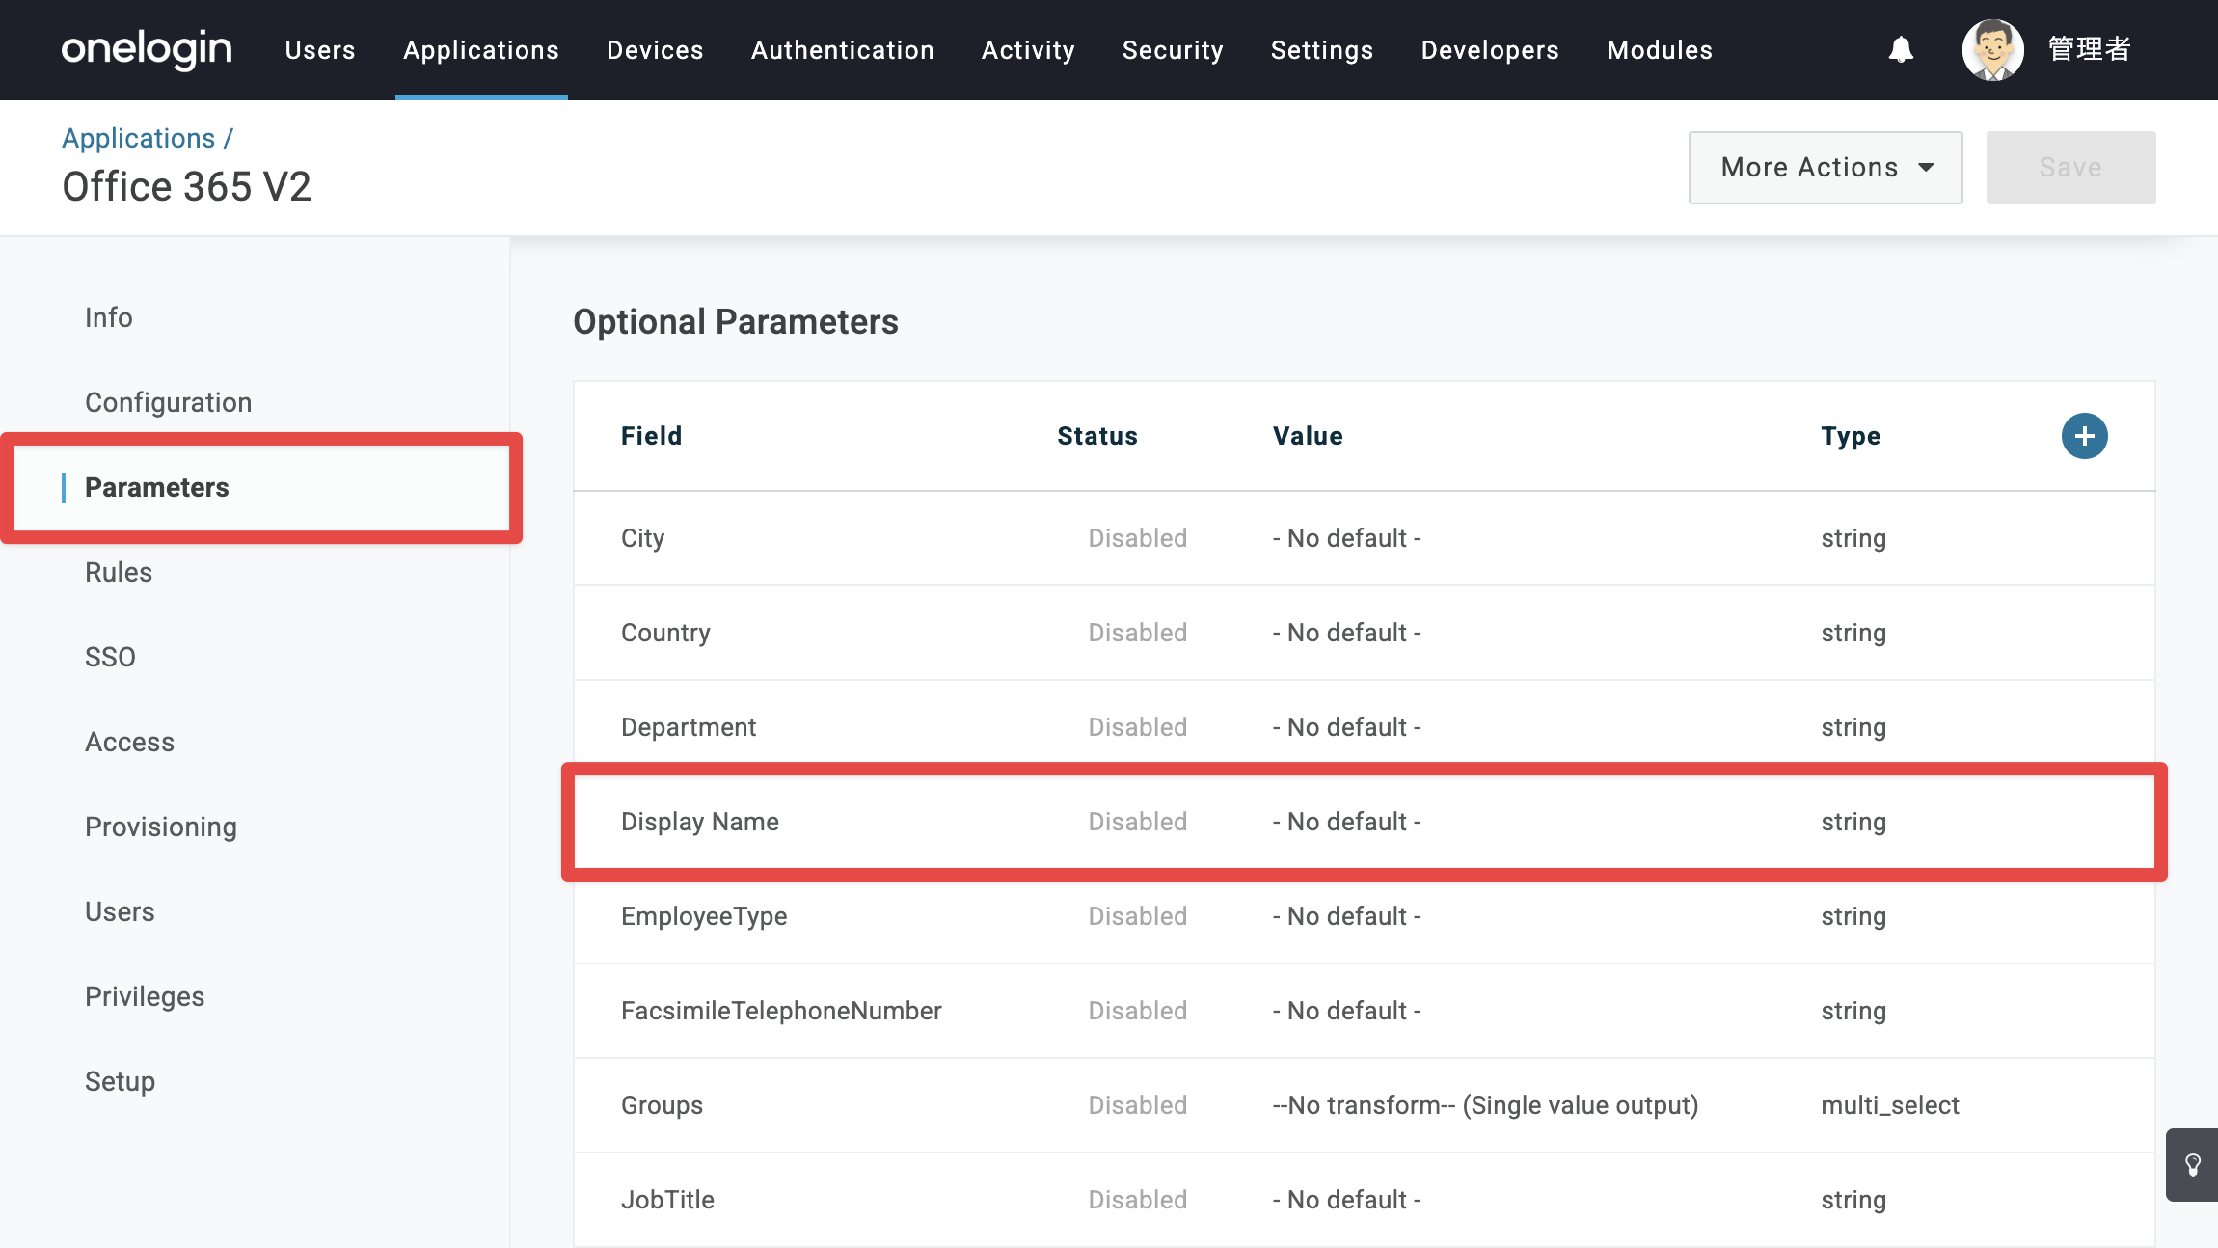
Task: Switch to the Configuration tab
Action: click(169, 402)
